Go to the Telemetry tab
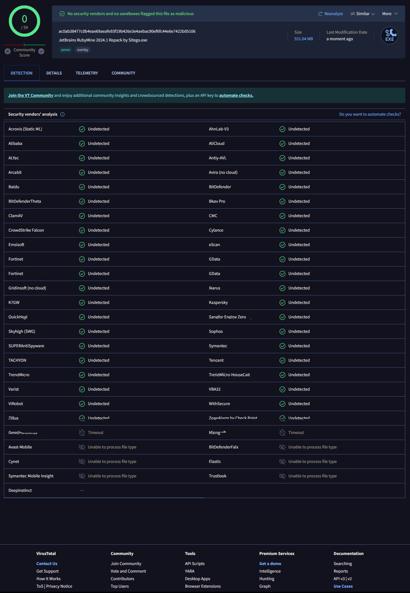 87,73
